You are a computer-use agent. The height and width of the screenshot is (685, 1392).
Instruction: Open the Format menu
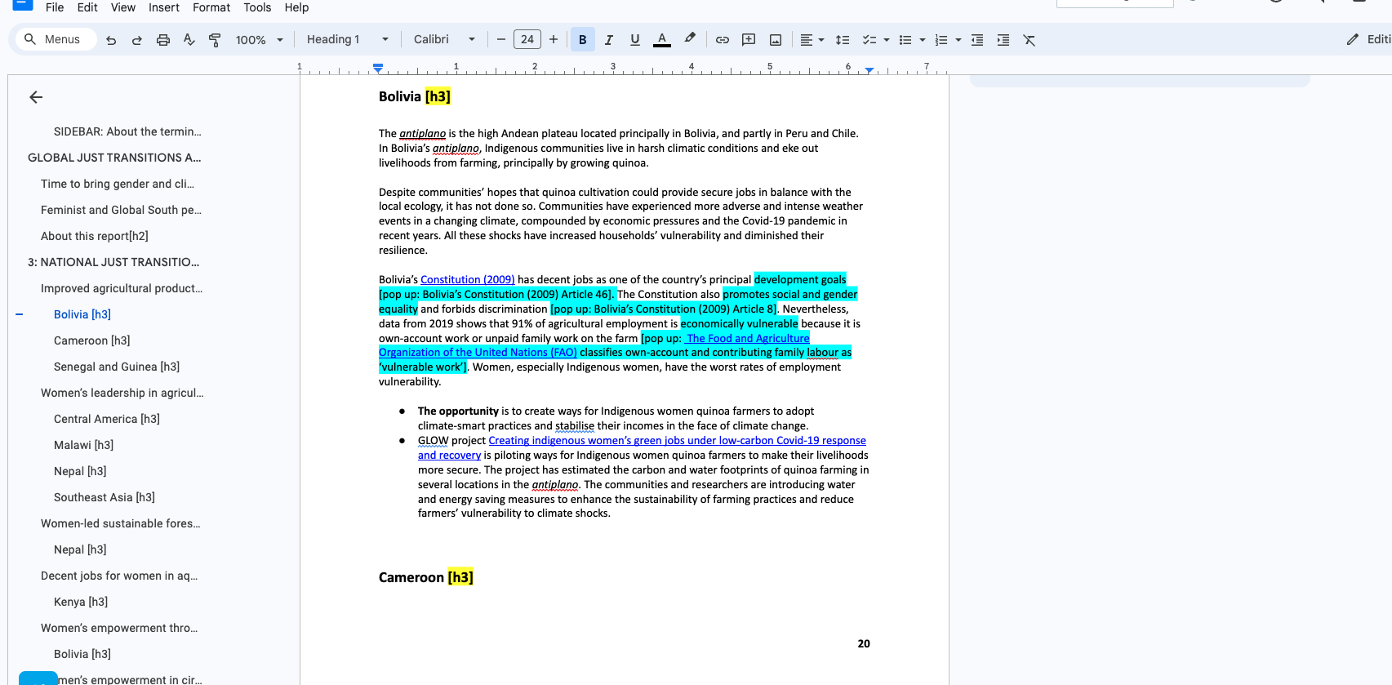[x=211, y=7]
